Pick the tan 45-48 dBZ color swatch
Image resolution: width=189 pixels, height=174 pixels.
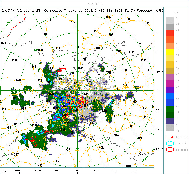tap(170, 71)
